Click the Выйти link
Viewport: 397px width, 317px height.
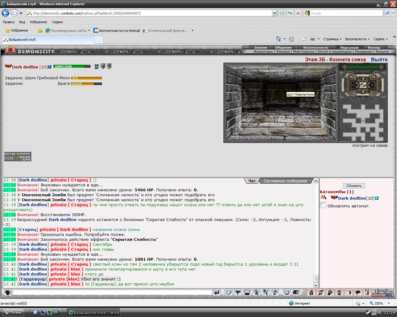point(379,59)
